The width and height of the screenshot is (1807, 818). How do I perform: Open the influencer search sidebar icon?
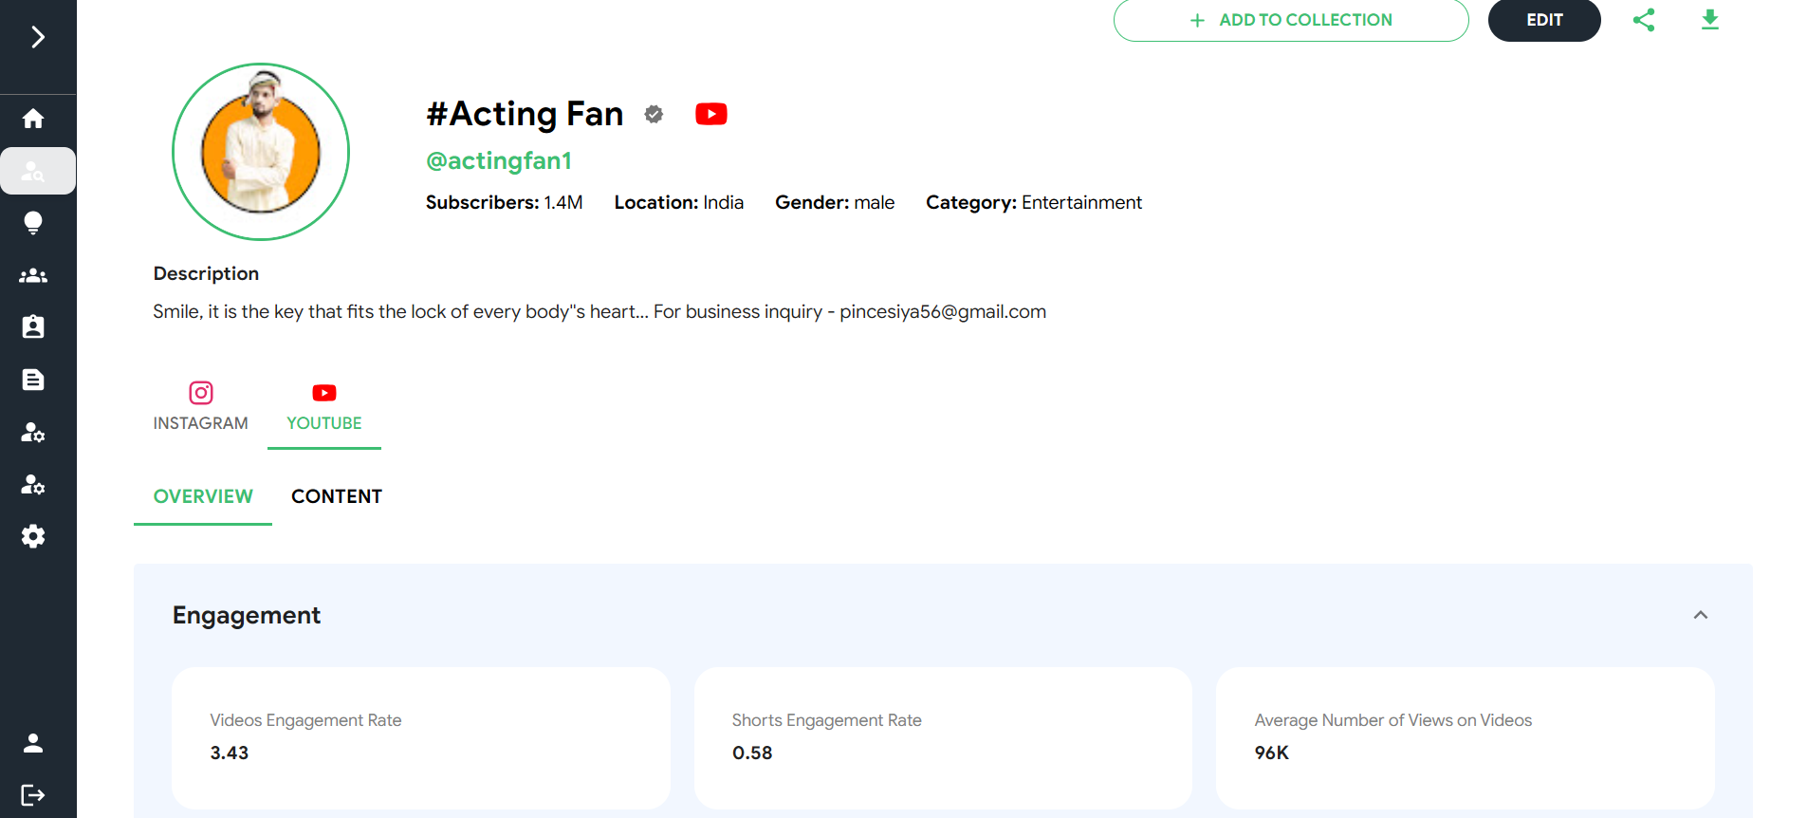33,172
